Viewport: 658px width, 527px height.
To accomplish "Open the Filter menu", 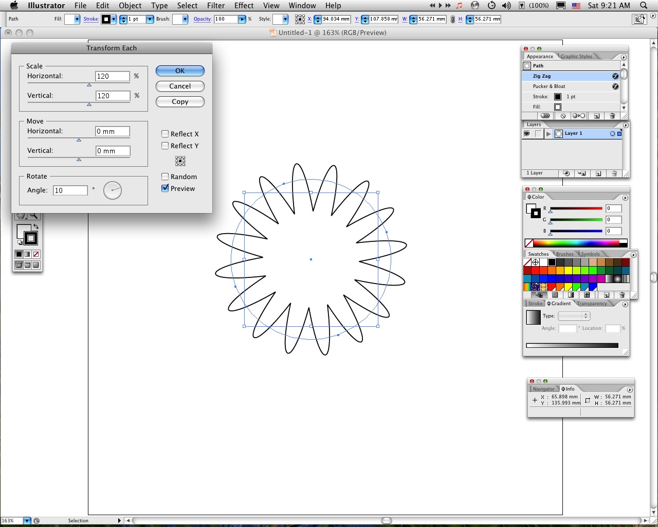I will (216, 6).
